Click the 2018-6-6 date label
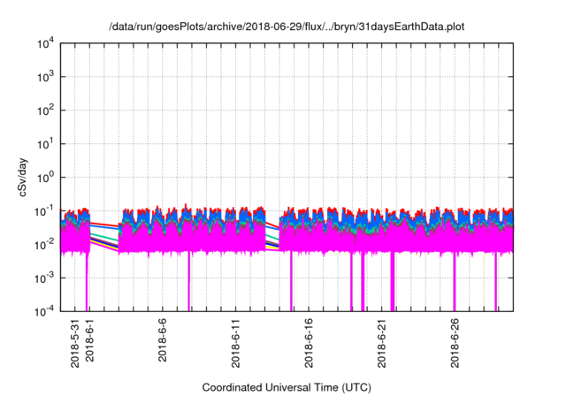566x396 pixels. pyautogui.click(x=163, y=340)
